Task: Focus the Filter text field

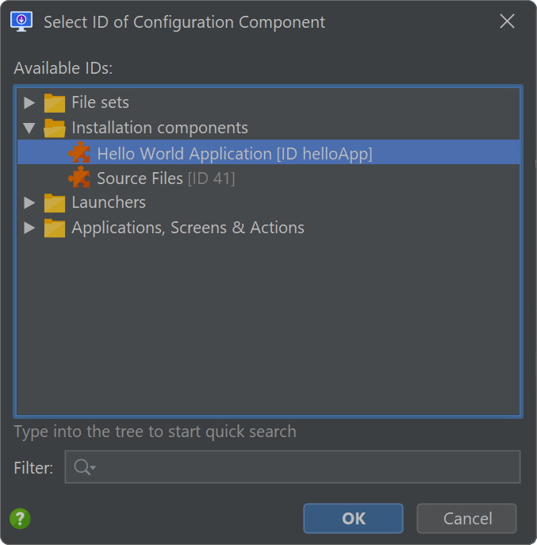Action: coord(293,466)
